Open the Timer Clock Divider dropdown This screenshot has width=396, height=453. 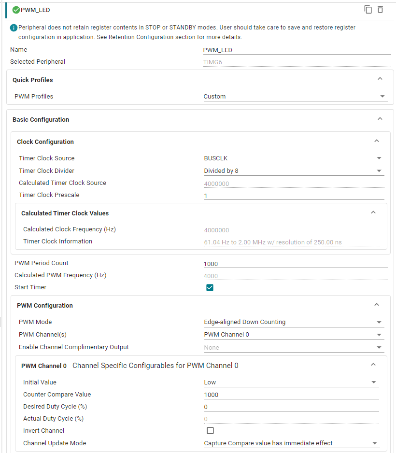tap(294, 171)
